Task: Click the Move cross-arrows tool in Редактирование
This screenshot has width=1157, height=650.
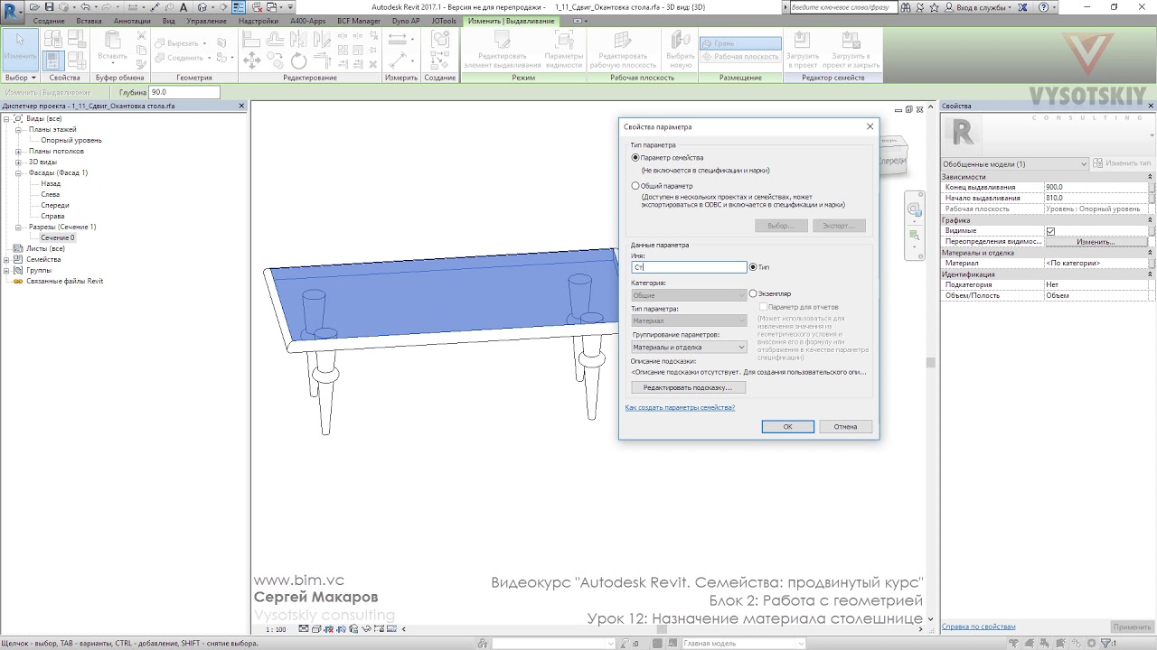Action: (x=252, y=60)
